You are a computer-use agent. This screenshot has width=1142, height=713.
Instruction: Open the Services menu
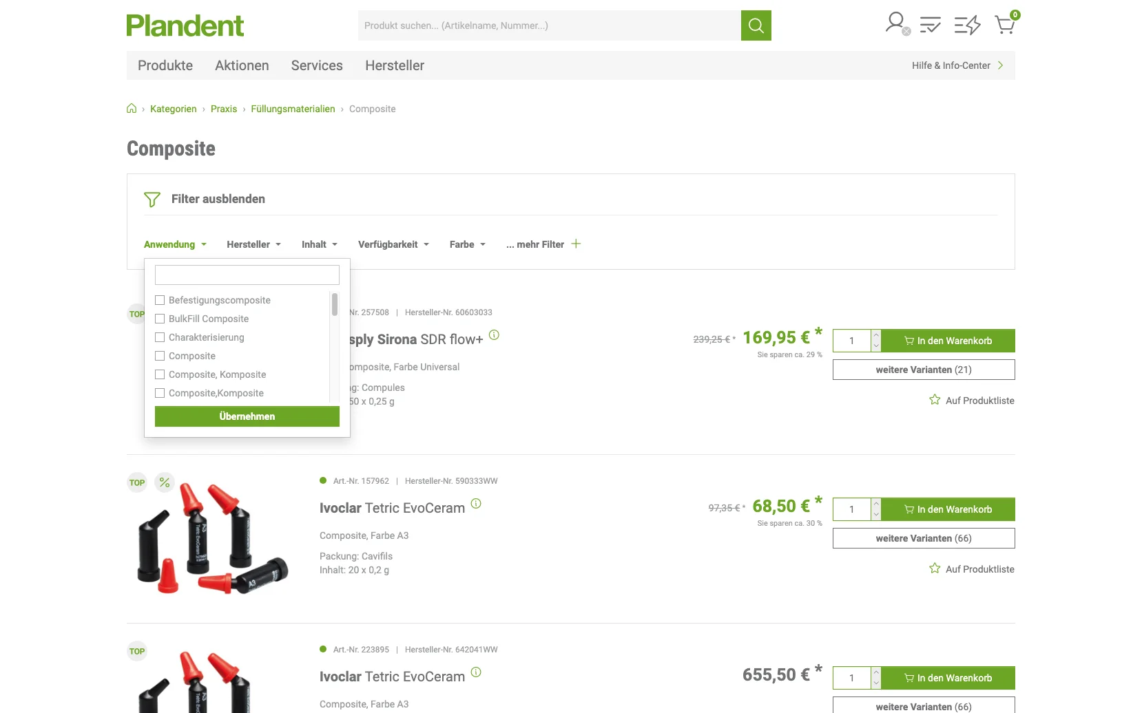317,65
